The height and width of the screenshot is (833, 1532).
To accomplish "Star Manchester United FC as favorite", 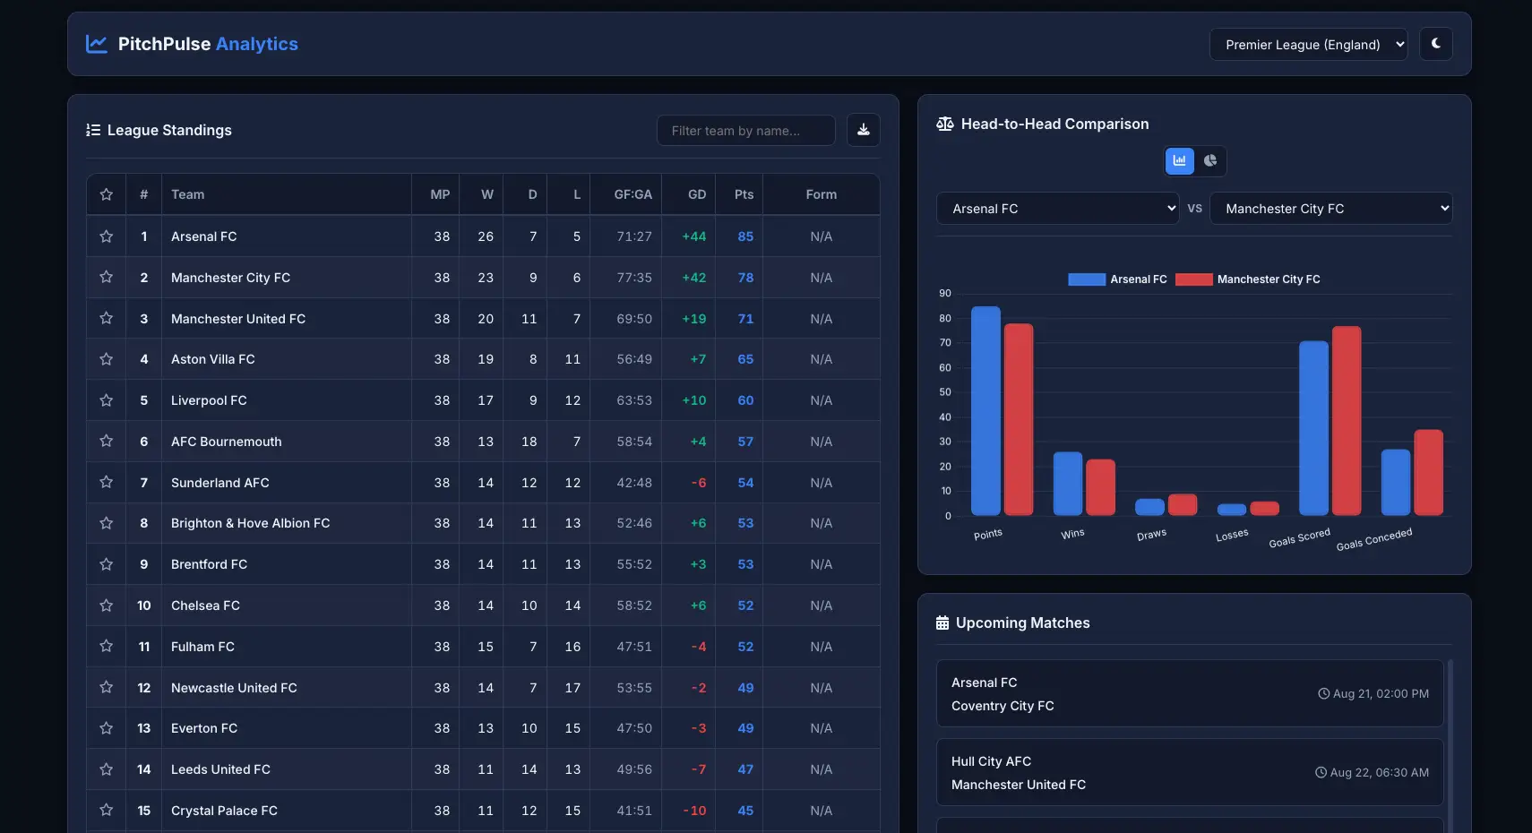I will 107,319.
